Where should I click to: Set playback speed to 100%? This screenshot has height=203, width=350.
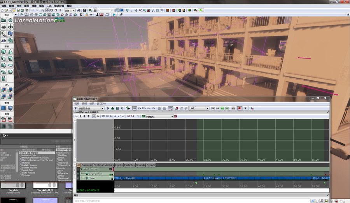135,108
